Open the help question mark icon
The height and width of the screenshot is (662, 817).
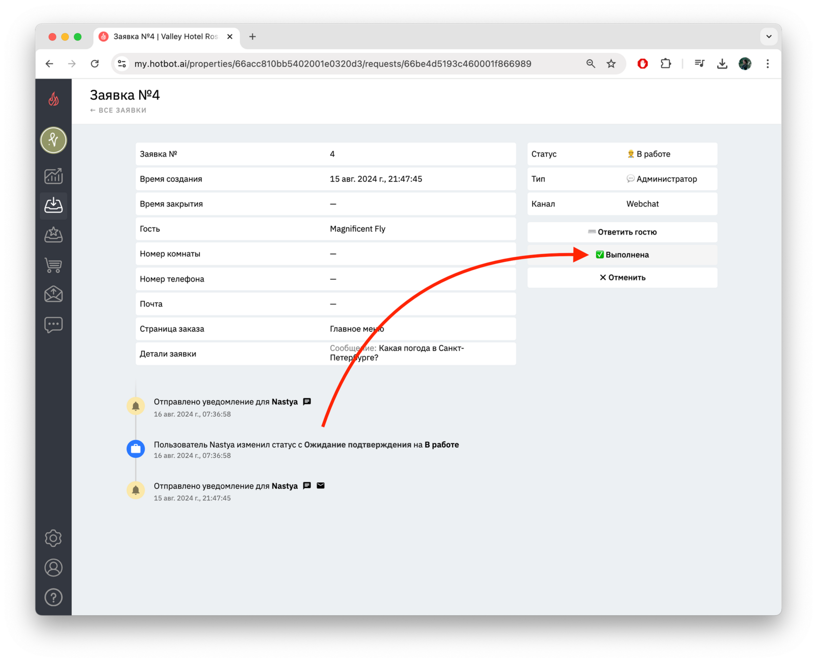53,597
